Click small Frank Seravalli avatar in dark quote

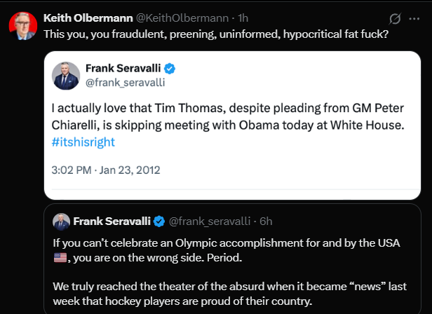click(x=61, y=222)
